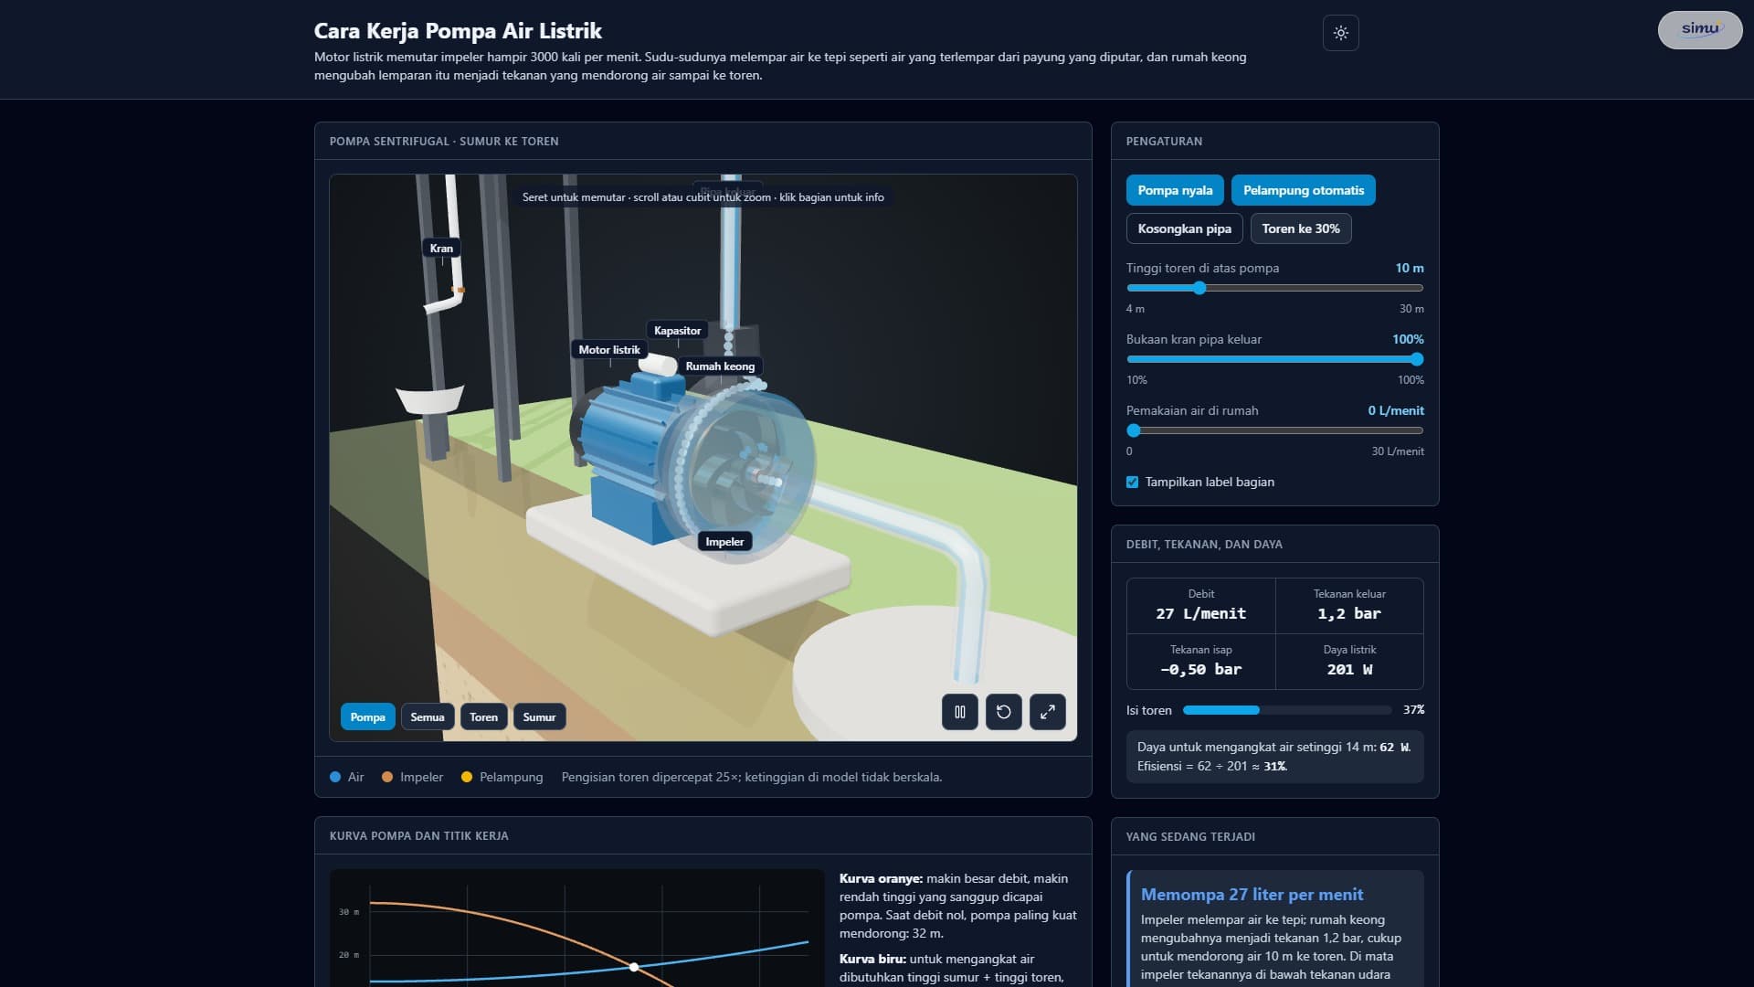The image size is (1754, 987).
Task: Switch to the Semua camera view
Action: pos(427,717)
